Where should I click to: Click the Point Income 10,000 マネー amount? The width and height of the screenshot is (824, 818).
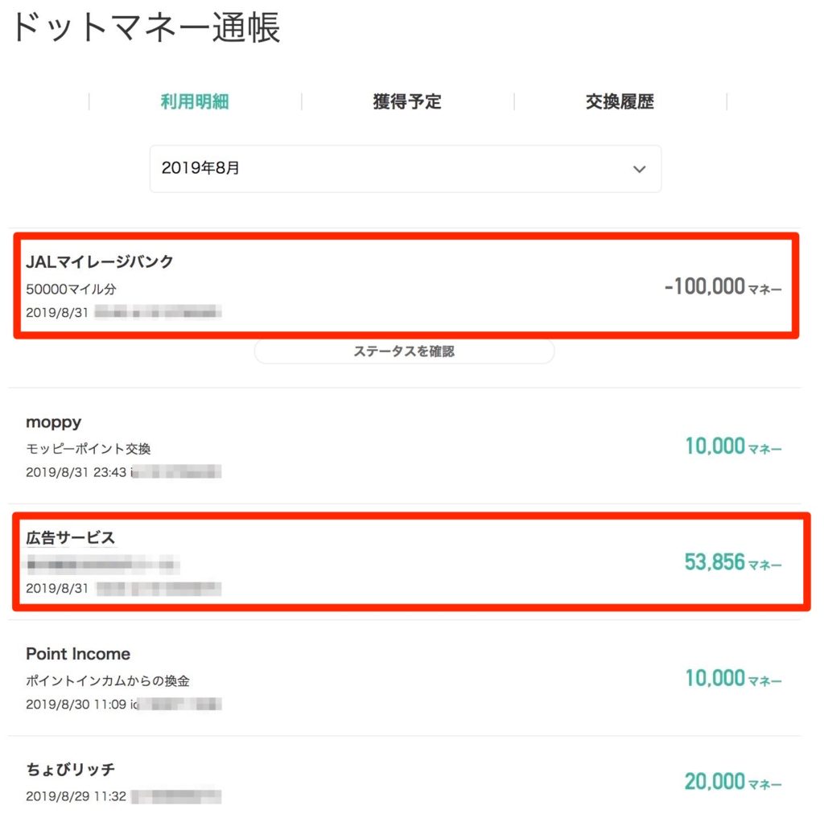pyautogui.click(x=733, y=678)
